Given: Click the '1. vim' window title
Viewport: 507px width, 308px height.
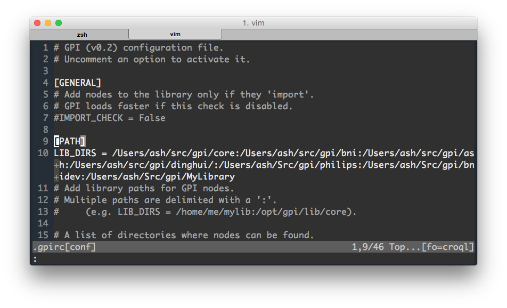Looking at the screenshot, I should 253,23.
